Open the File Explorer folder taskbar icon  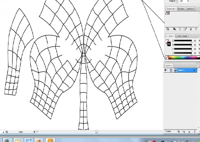pyautogui.click(x=18, y=140)
